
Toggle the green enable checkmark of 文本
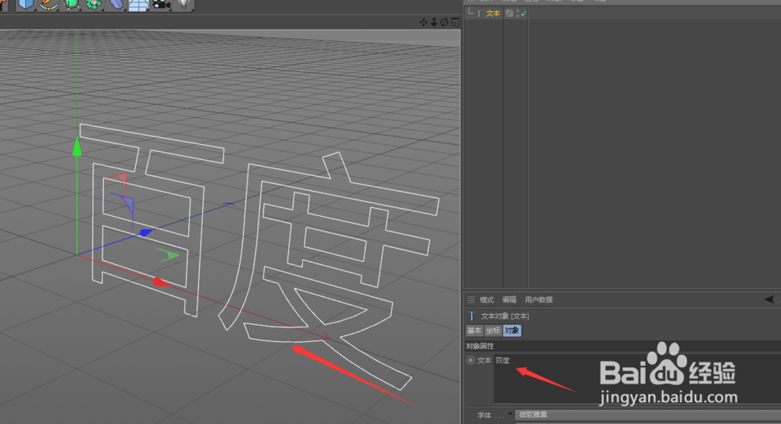[523, 14]
